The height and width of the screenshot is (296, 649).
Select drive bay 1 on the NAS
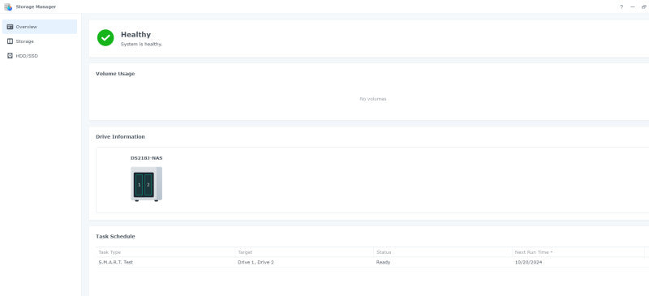click(139, 185)
